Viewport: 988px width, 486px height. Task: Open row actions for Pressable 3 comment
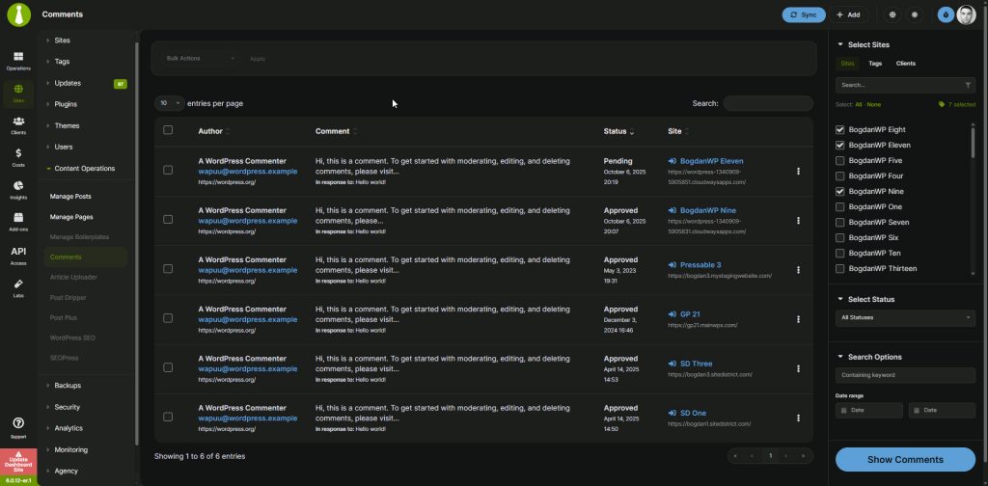(798, 270)
